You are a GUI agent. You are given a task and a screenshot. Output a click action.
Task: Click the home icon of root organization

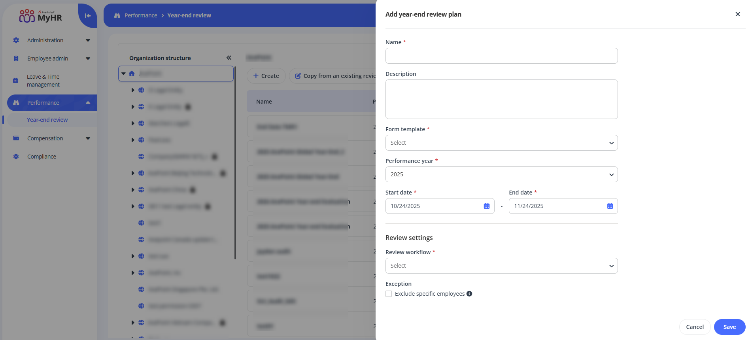click(x=132, y=74)
